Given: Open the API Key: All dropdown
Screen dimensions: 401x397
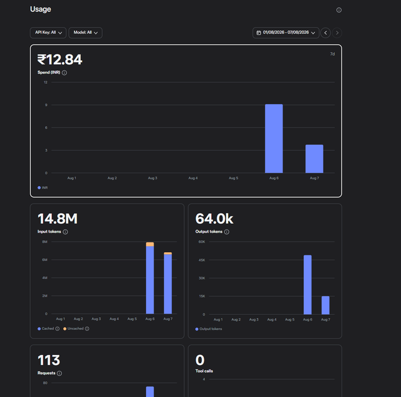Looking at the screenshot, I should pyautogui.click(x=48, y=33).
